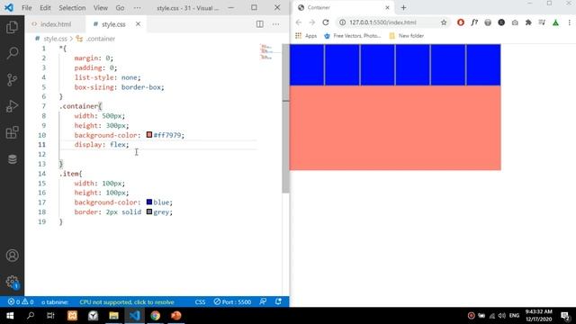Viewport: 576px width, 324px height.
Task: Click the editor vertical scrollbar
Action: (x=285, y=118)
